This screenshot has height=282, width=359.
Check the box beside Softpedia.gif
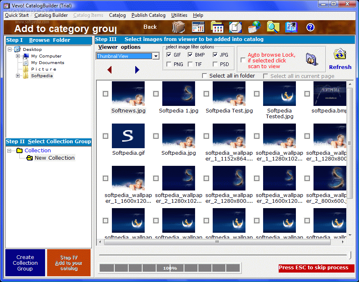click(106, 136)
